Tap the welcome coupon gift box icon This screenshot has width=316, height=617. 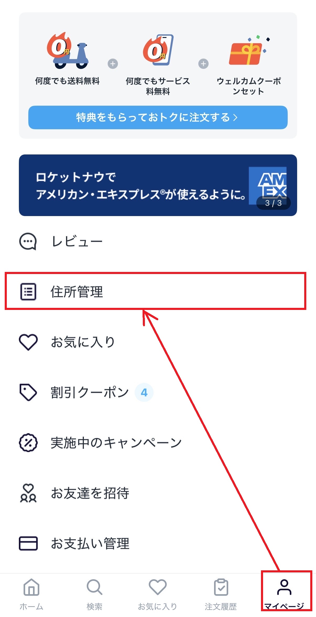coord(249,50)
